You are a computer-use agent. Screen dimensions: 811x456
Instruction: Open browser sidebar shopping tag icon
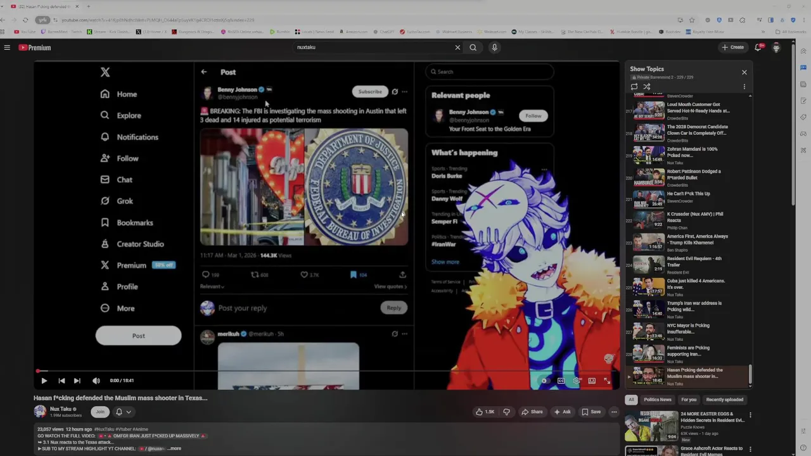coord(803,117)
